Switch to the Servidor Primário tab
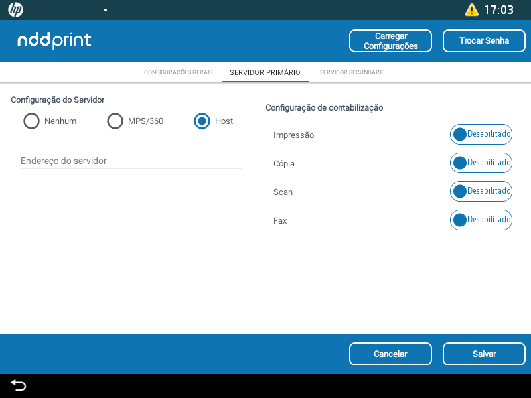Screen dimensions: 531x398 [x=265, y=72]
